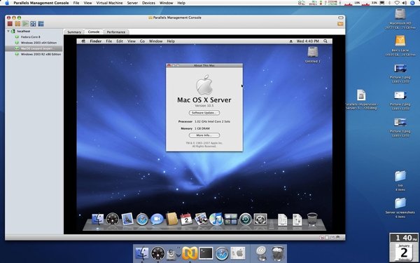Open iTunes in the guest Dock
This screenshot has width=420, height=263.
click(216, 220)
